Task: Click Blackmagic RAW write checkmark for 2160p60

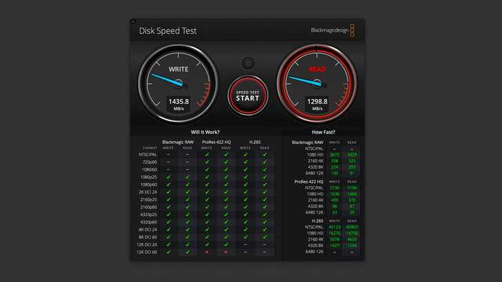Action: click(168, 207)
